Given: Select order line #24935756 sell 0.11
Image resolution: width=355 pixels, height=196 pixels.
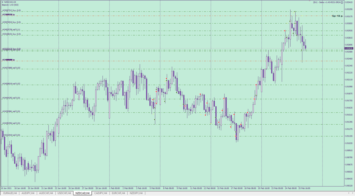Looking at the screenshot, I should [x=11, y=30].
